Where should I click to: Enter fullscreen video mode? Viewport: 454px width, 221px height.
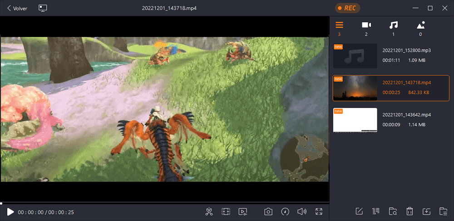(319, 212)
